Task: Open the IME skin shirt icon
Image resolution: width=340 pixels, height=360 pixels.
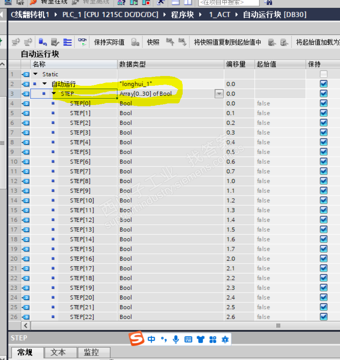Action: point(200,339)
